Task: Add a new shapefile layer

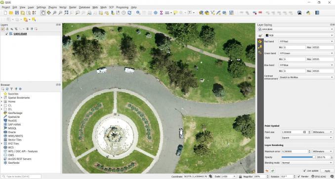Action: 213,13
